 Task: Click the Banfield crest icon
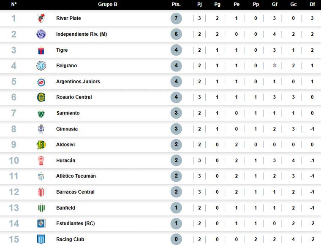(41, 208)
